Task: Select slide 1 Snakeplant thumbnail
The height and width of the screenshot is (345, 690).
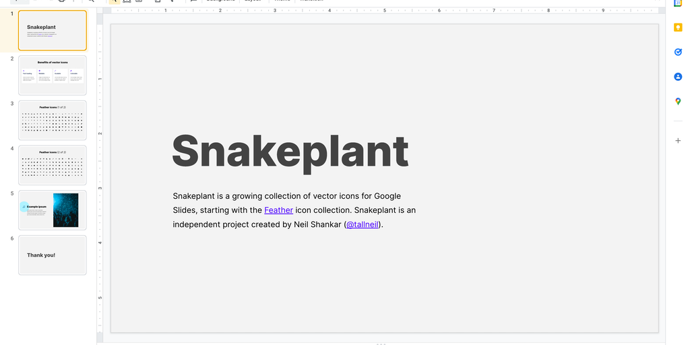Action: coord(53,30)
